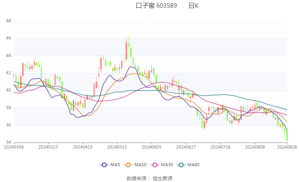Click the 20240718 date axis label

click(221, 147)
